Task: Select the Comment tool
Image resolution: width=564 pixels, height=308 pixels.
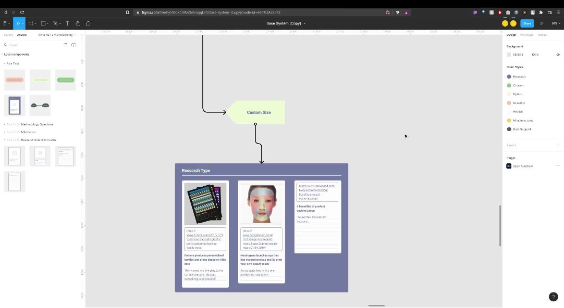Action: [88, 23]
